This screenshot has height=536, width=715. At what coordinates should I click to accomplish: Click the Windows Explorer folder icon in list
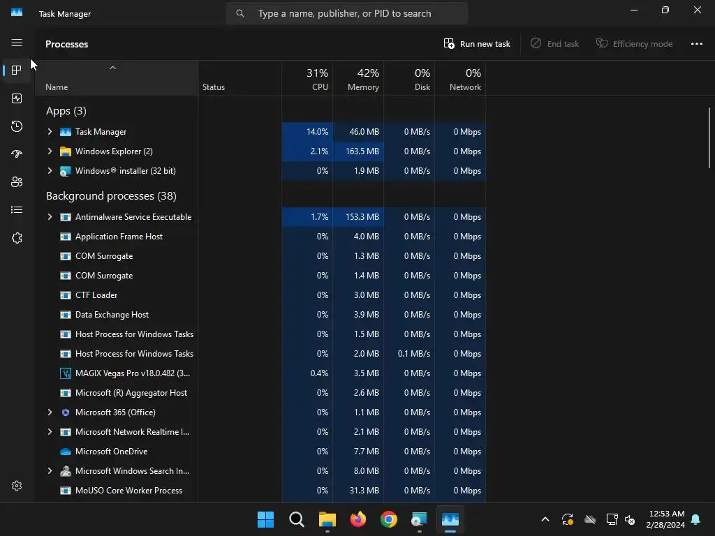(66, 151)
